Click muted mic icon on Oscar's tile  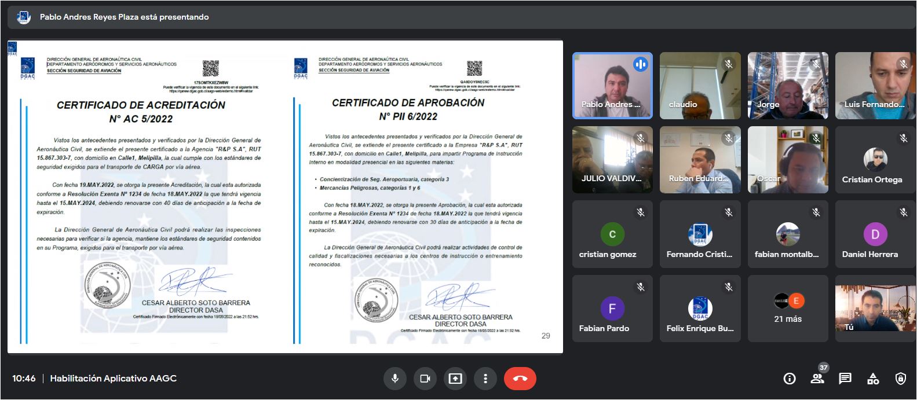(x=816, y=138)
